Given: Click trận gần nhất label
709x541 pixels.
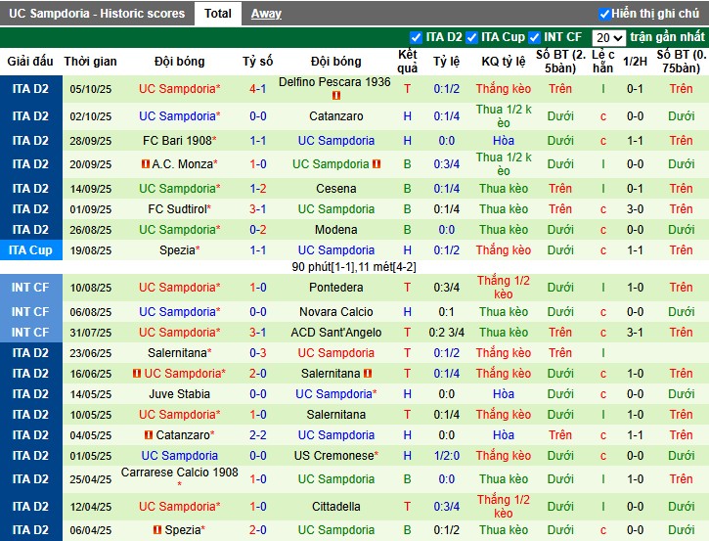Looking at the screenshot, I should (667, 37).
